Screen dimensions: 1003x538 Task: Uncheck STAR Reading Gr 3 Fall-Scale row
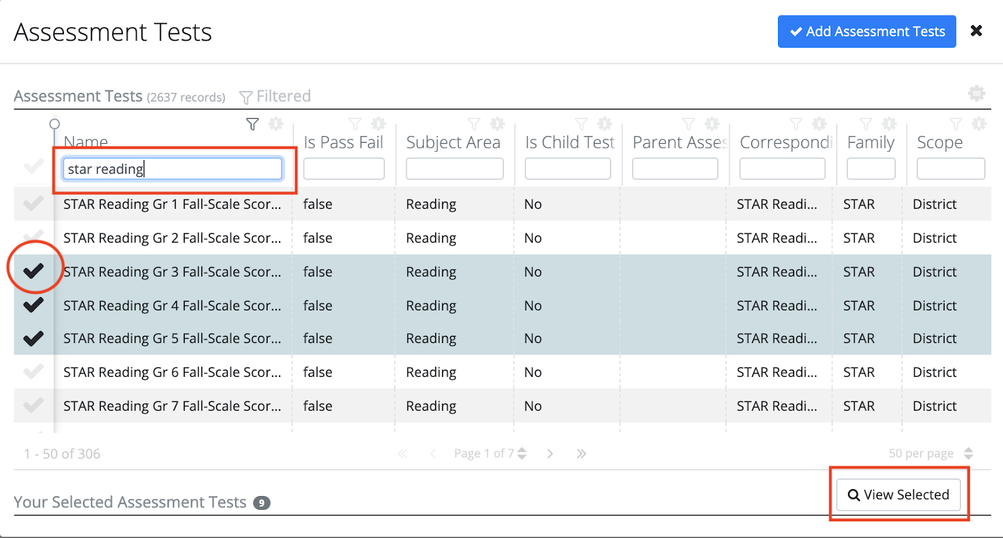click(x=34, y=271)
